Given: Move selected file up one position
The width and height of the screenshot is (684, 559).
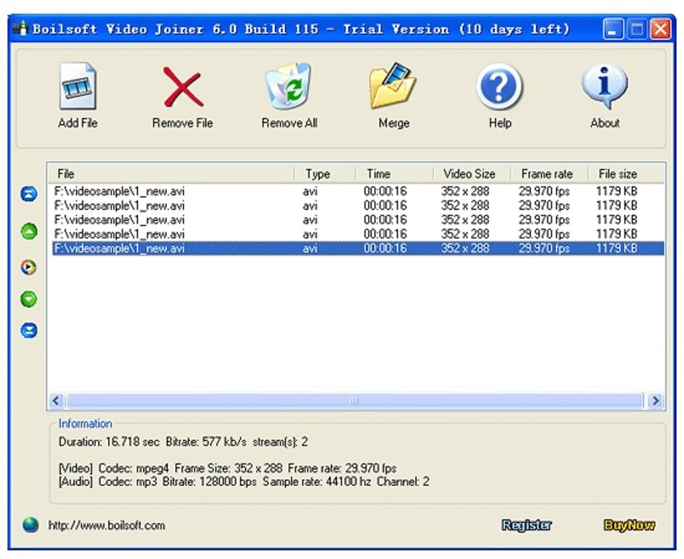Looking at the screenshot, I should coord(29,231).
